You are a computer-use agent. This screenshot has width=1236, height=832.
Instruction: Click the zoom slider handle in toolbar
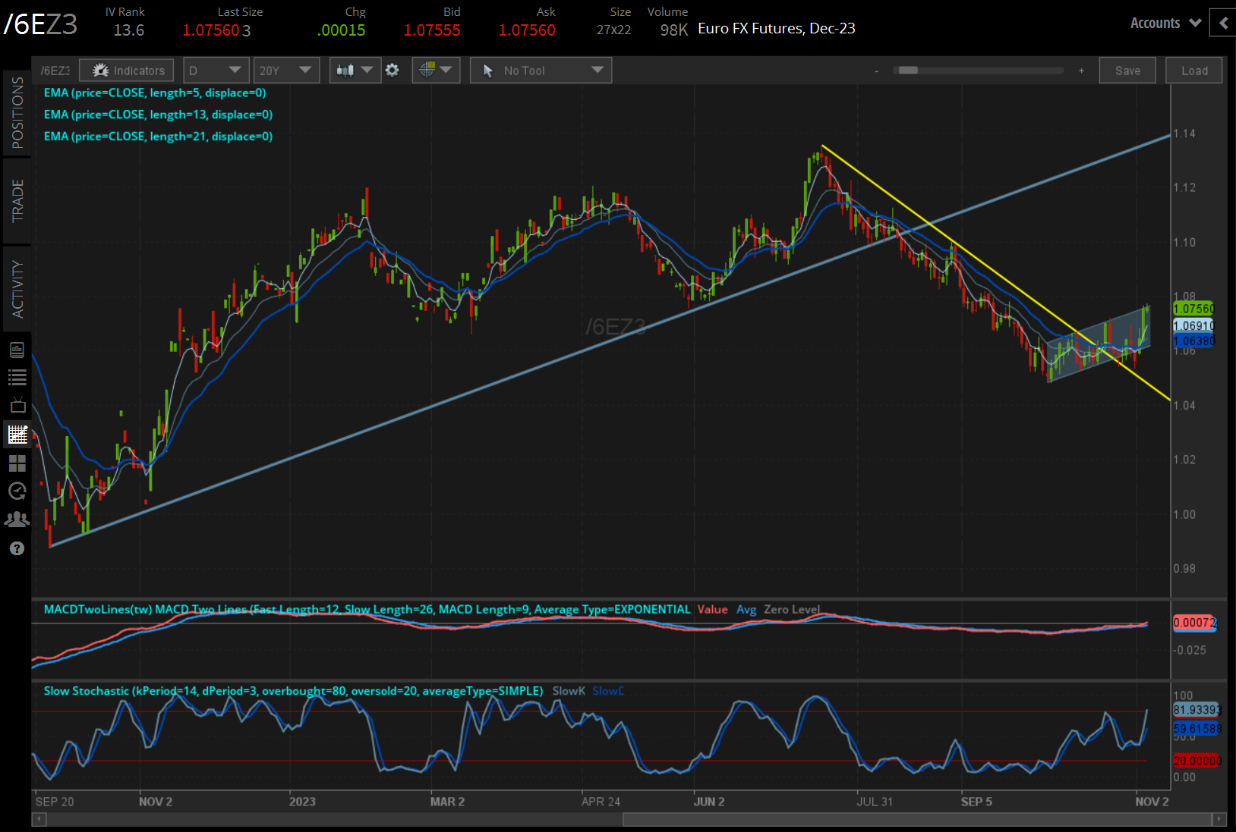908,71
